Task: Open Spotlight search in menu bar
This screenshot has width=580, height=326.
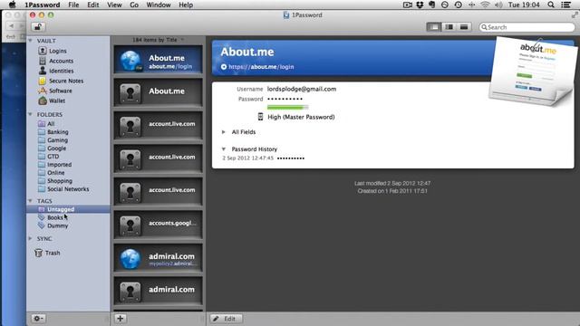Action: pos(551,5)
